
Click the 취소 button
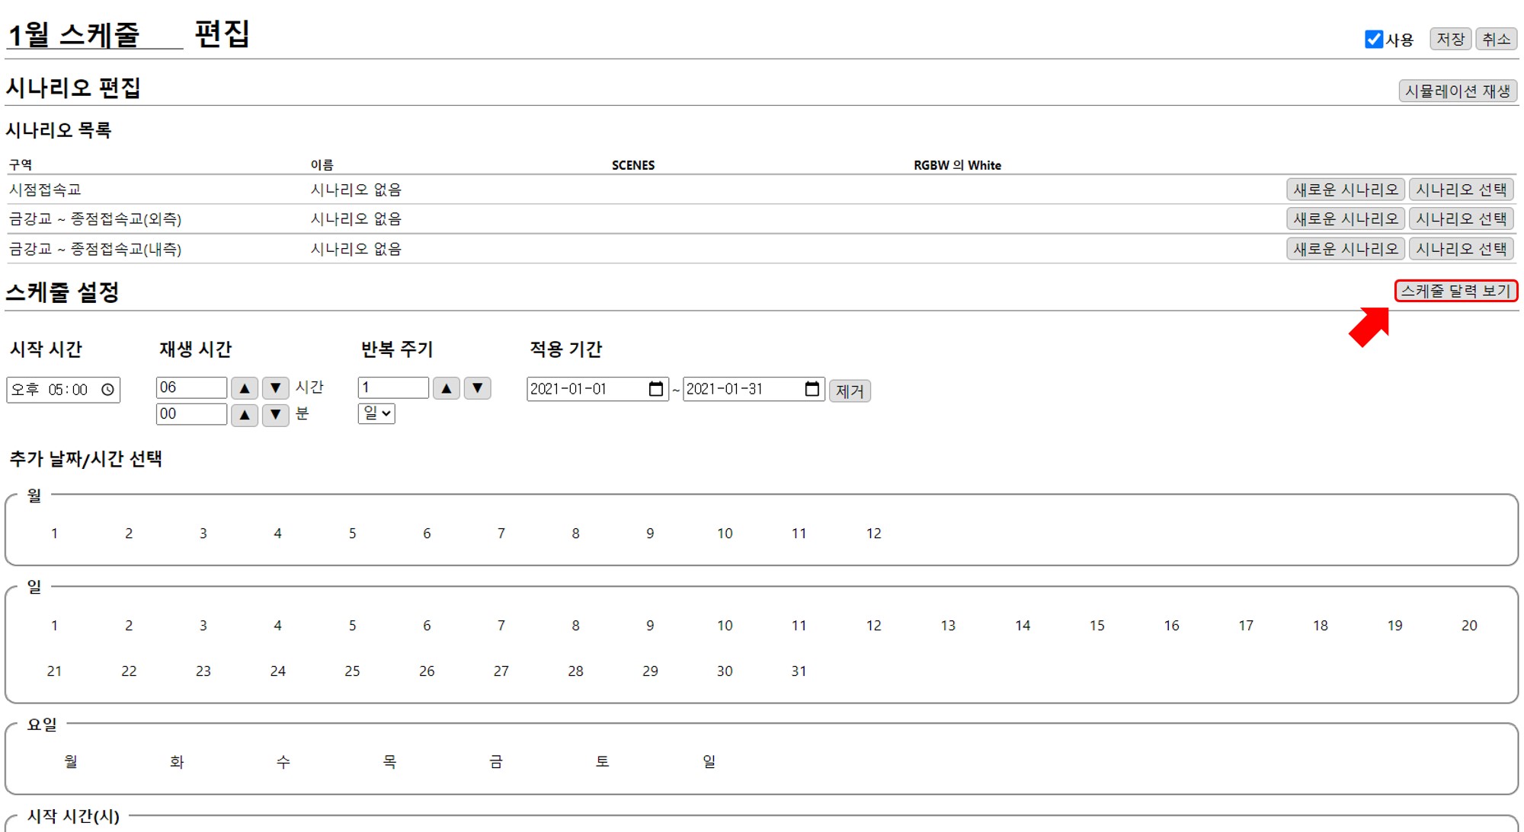click(1497, 39)
